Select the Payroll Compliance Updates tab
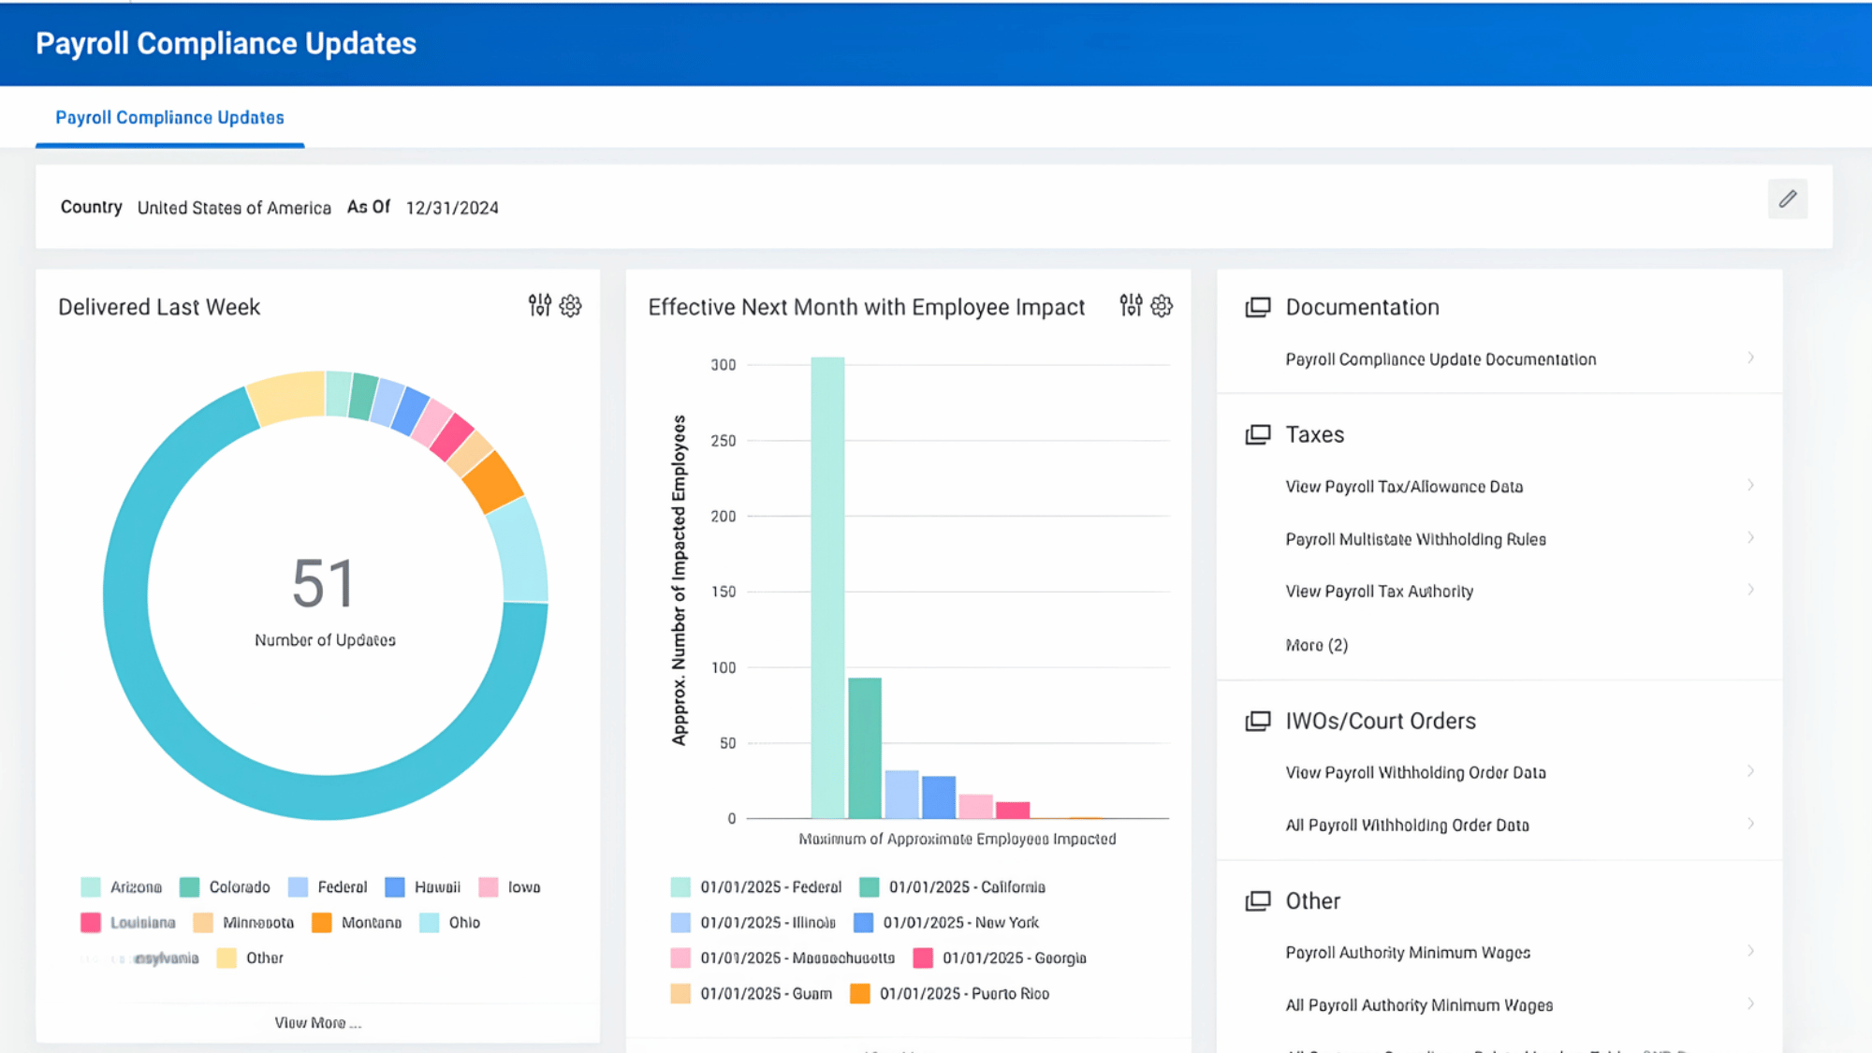Viewport: 1872px width, 1053px height. click(169, 118)
